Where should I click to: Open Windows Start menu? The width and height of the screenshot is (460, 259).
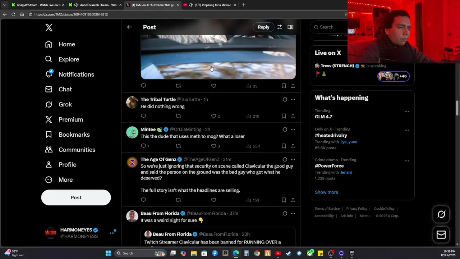click(108, 253)
